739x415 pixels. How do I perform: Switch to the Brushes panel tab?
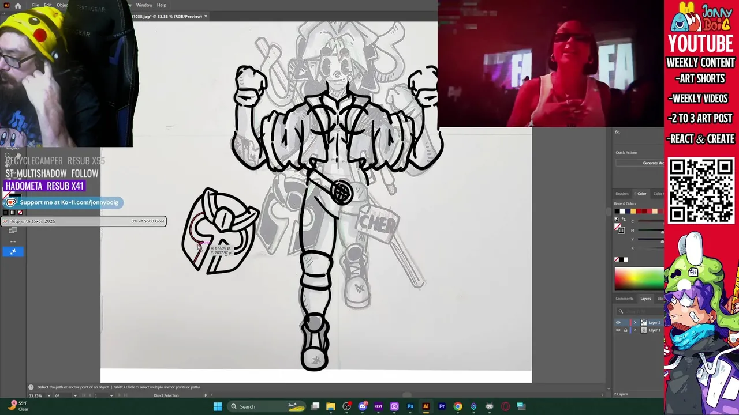coord(622,194)
